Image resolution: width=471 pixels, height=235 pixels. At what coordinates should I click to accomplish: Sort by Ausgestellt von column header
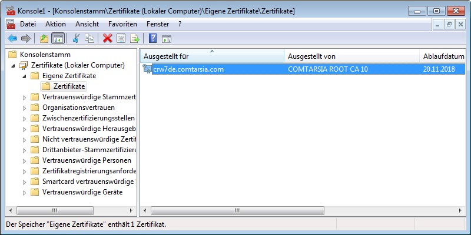pos(351,56)
